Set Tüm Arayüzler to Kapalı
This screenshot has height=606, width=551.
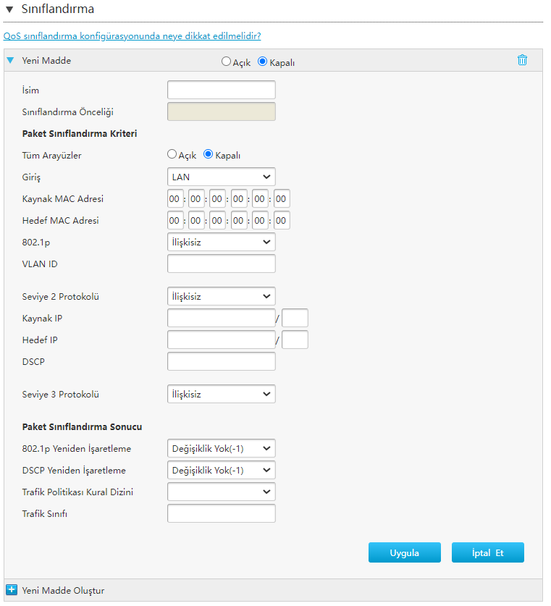209,154
